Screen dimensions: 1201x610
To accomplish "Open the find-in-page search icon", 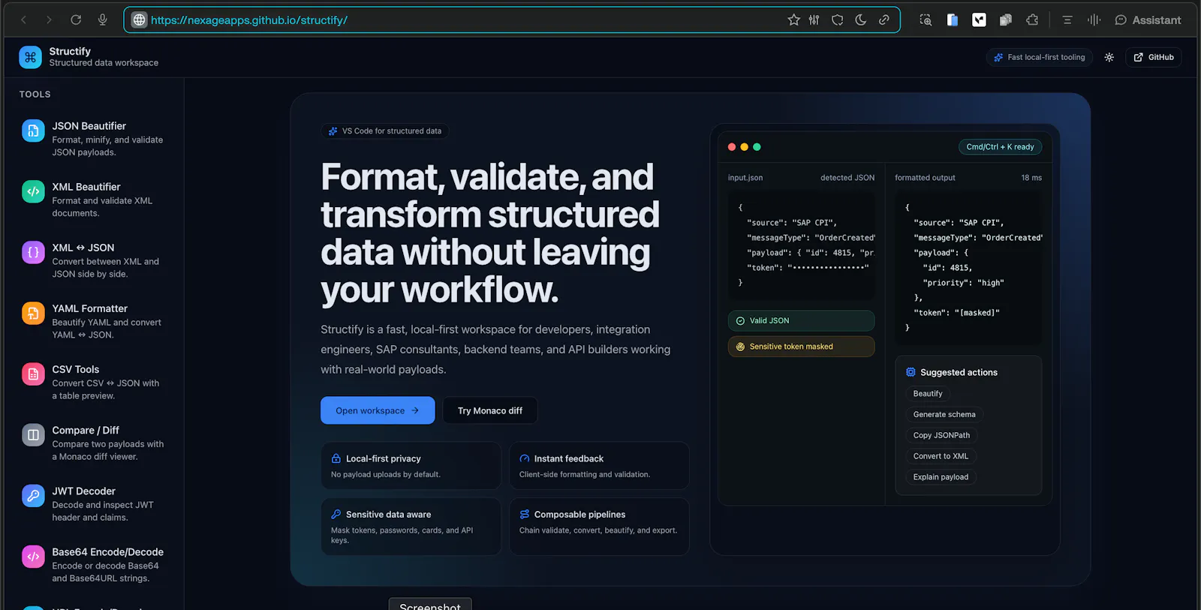I will [x=926, y=20].
